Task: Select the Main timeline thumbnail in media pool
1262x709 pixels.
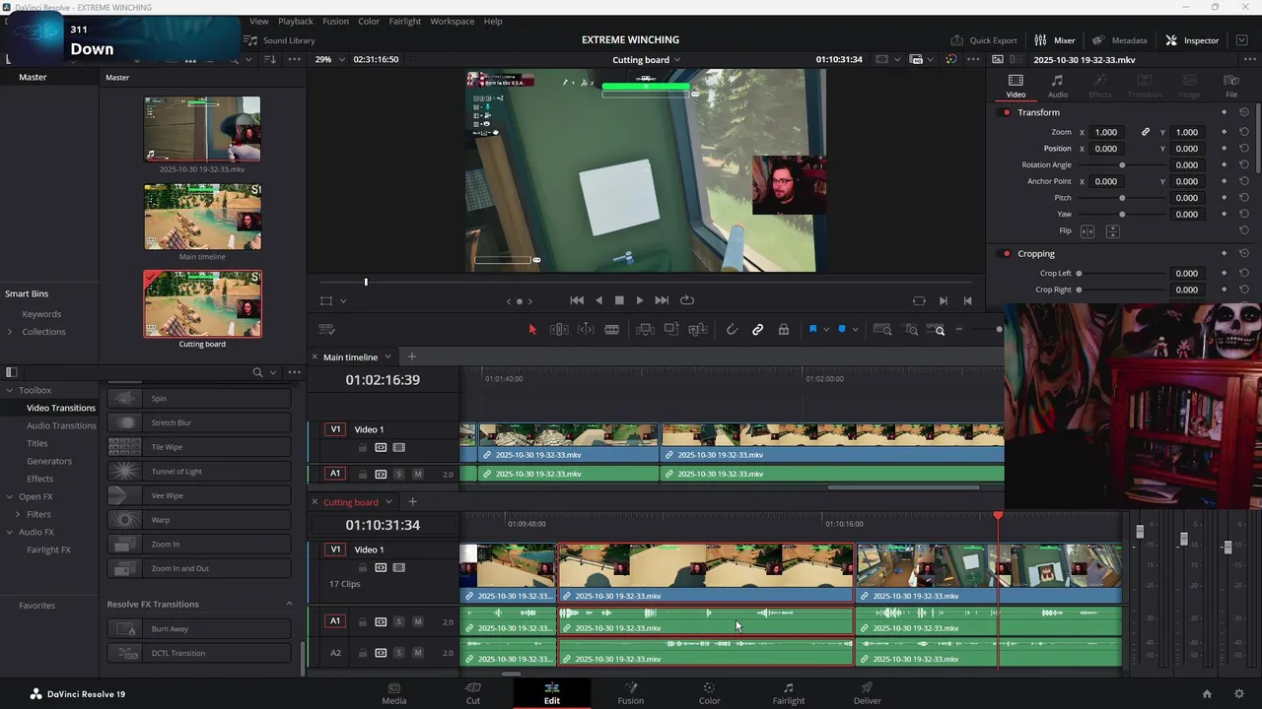Action: click(x=203, y=217)
